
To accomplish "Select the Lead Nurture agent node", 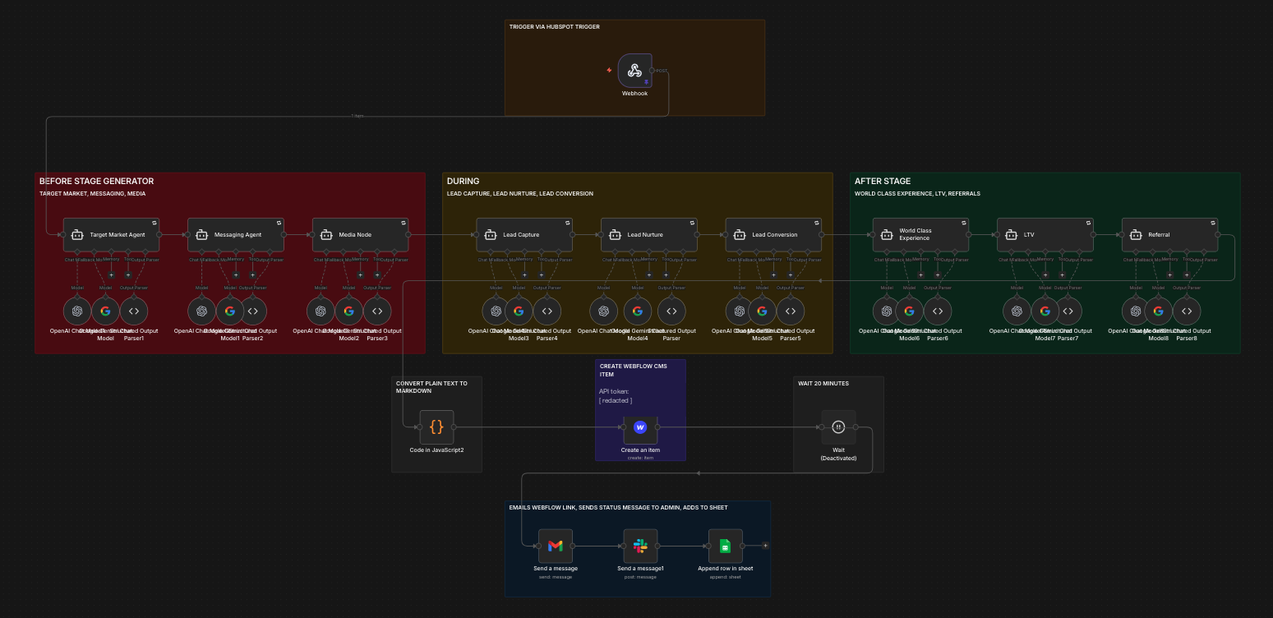I will [x=649, y=234].
